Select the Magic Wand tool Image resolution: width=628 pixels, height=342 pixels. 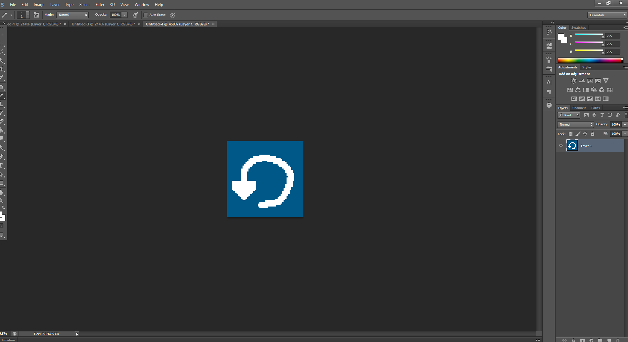(2, 61)
